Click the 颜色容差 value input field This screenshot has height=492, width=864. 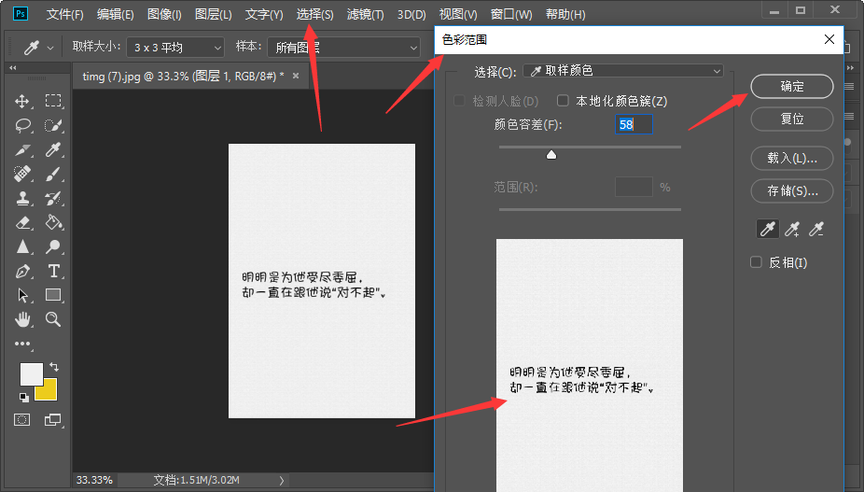tap(634, 124)
